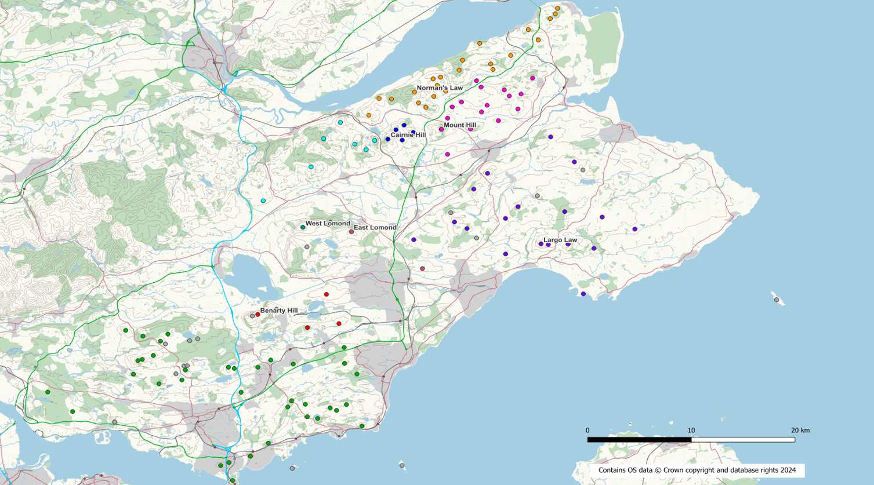Select the West Lomond label text
This screenshot has width=874, height=485.
(x=328, y=224)
